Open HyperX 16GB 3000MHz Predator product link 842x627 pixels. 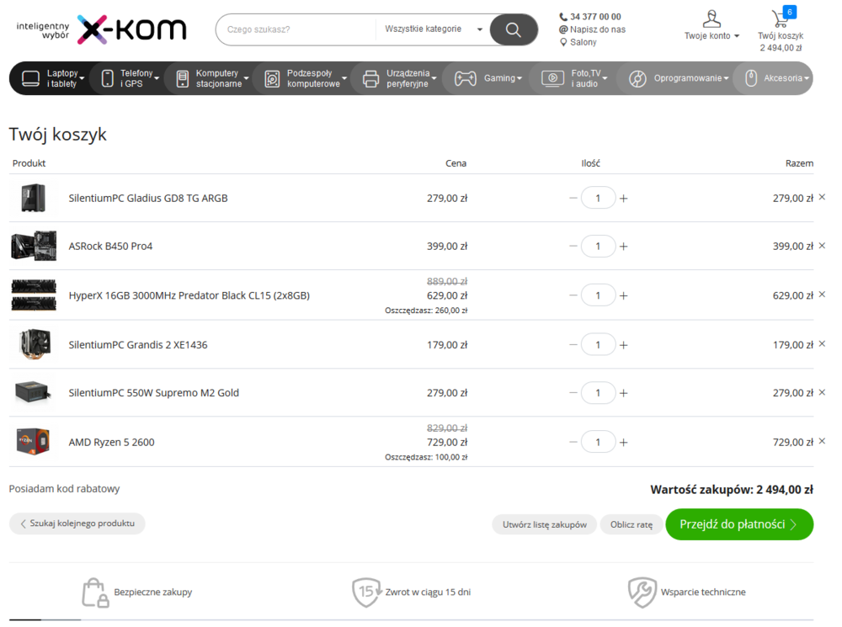[x=189, y=295]
